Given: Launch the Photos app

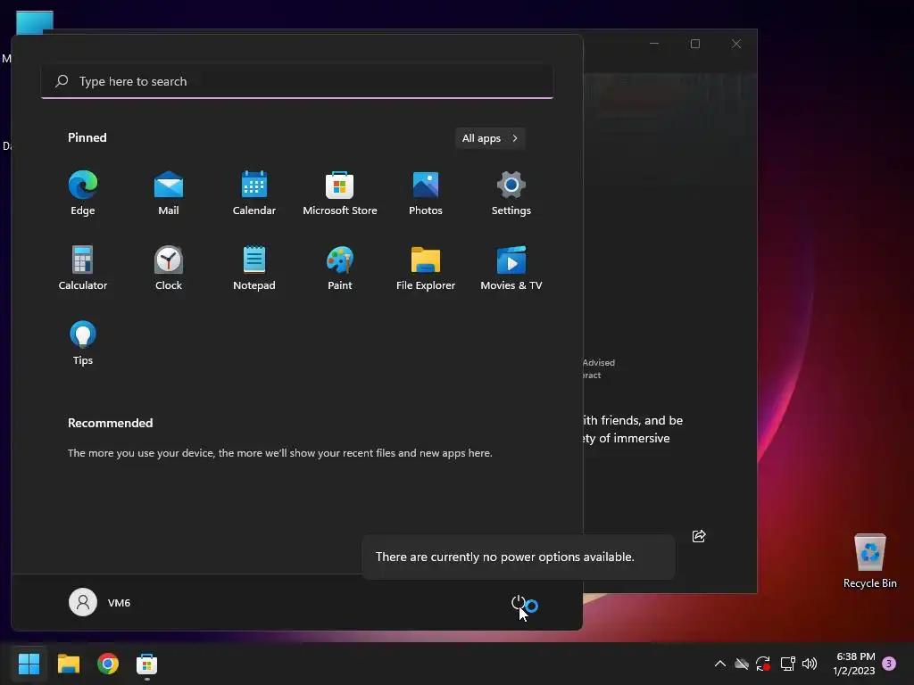Looking at the screenshot, I should pyautogui.click(x=426, y=193).
